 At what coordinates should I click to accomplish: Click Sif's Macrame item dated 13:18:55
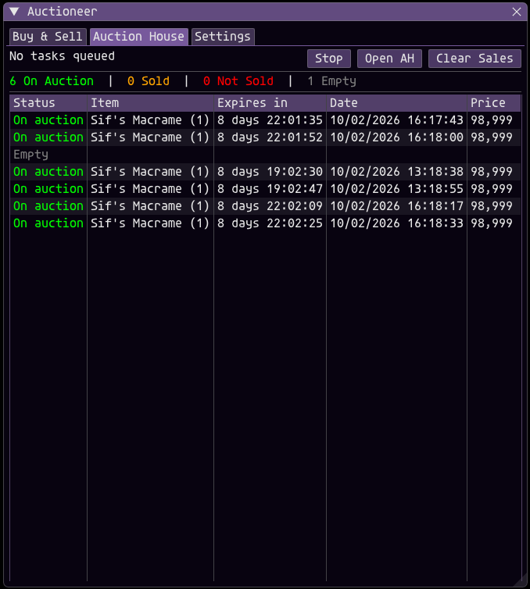[x=150, y=189]
